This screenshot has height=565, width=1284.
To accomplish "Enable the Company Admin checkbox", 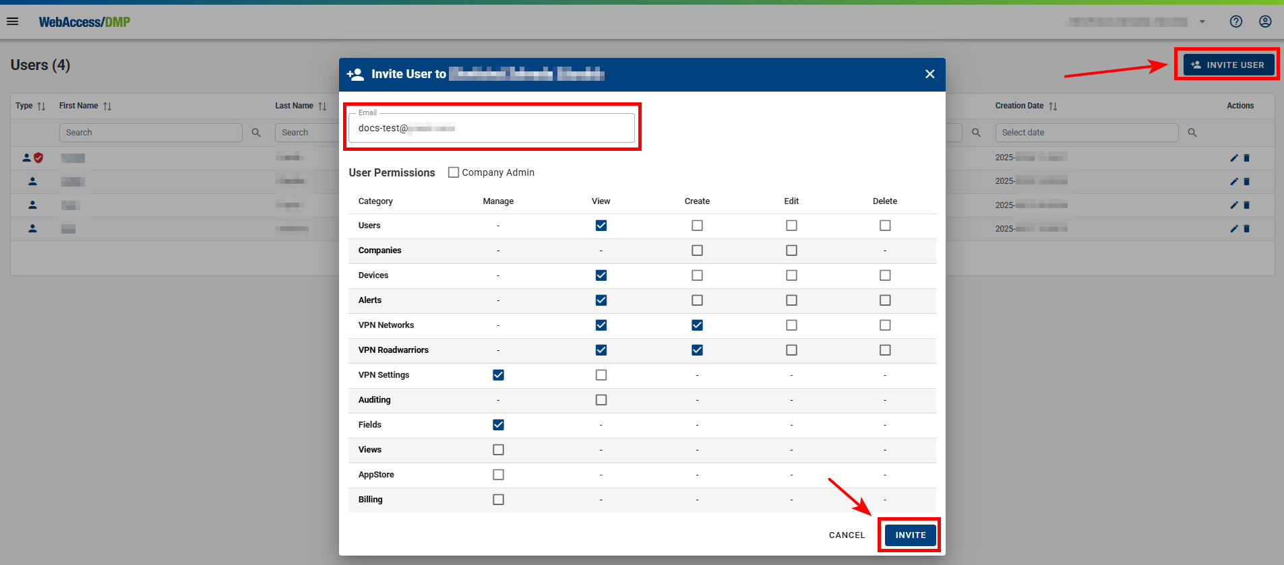I will point(454,172).
